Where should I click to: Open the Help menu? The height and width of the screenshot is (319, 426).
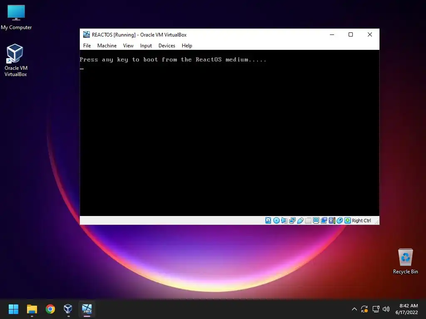point(187,46)
